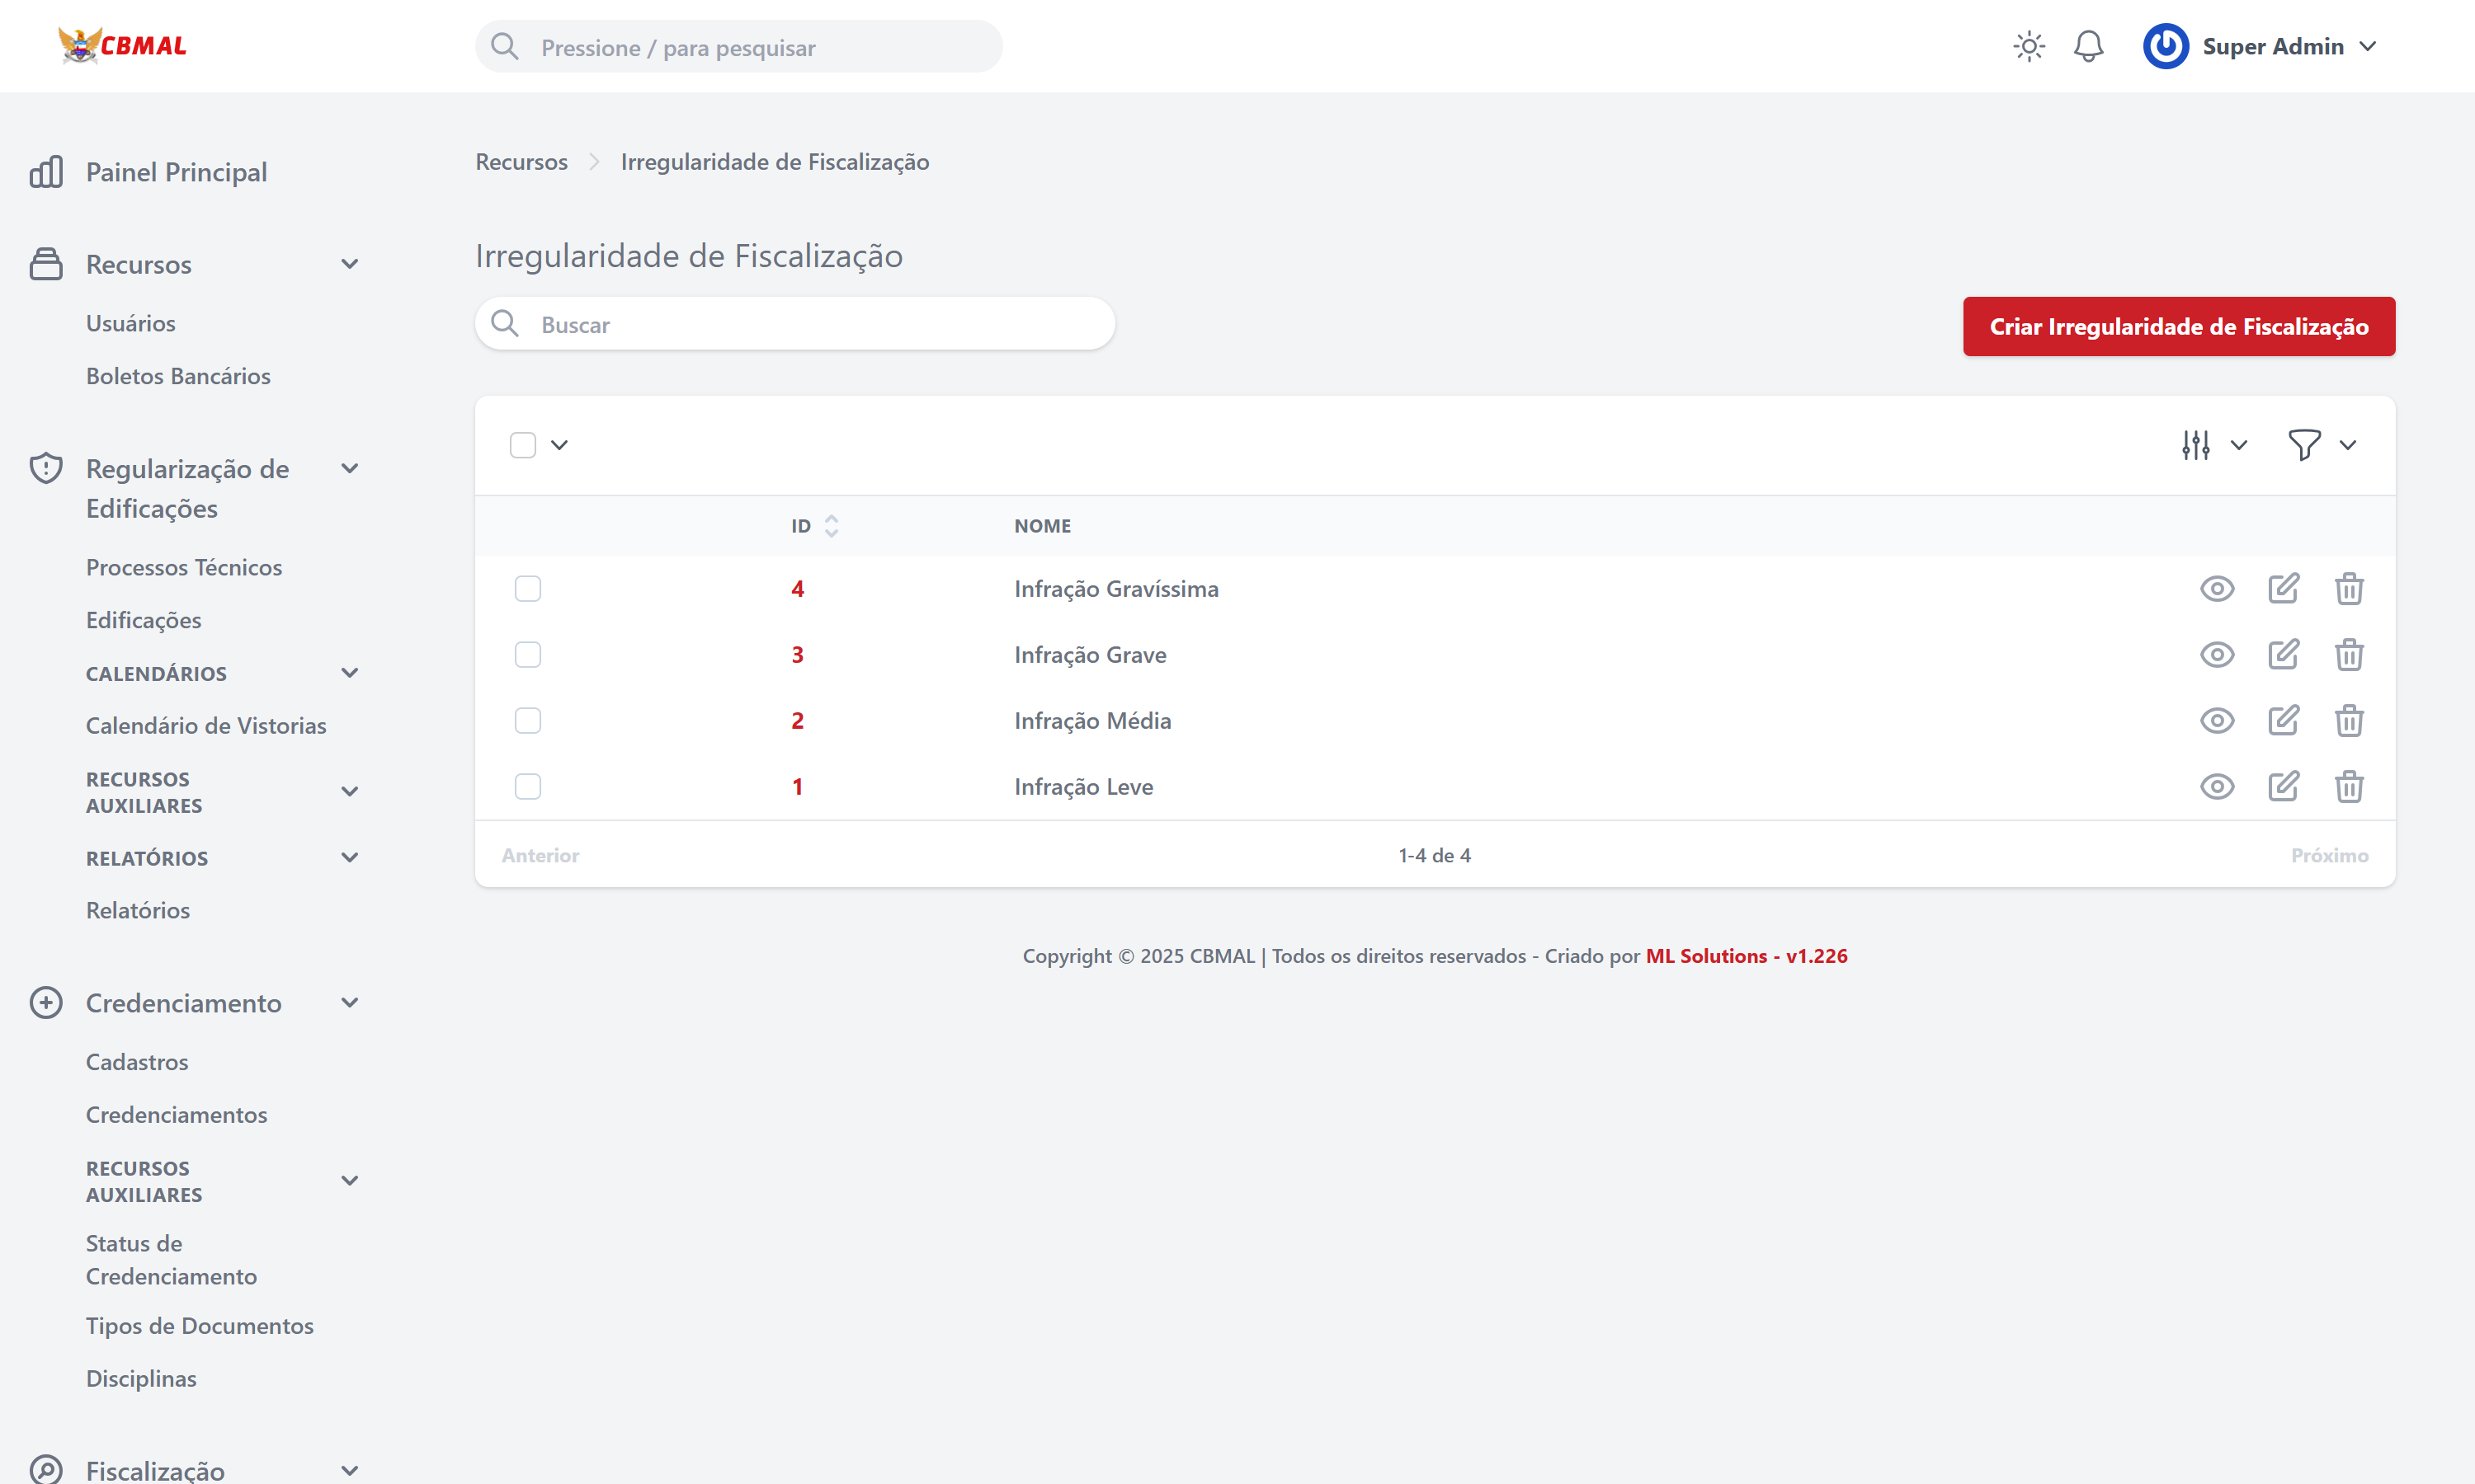This screenshot has width=2475, height=1484.
Task: View the Infração Média record (eye icon)
Action: [x=2217, y=721]
